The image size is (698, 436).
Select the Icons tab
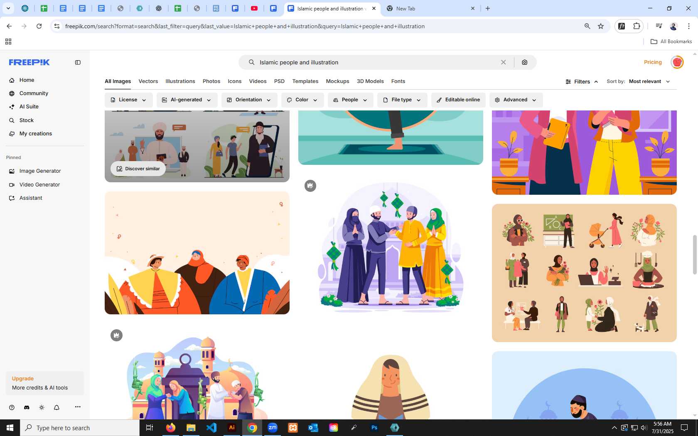click(234, 81)
